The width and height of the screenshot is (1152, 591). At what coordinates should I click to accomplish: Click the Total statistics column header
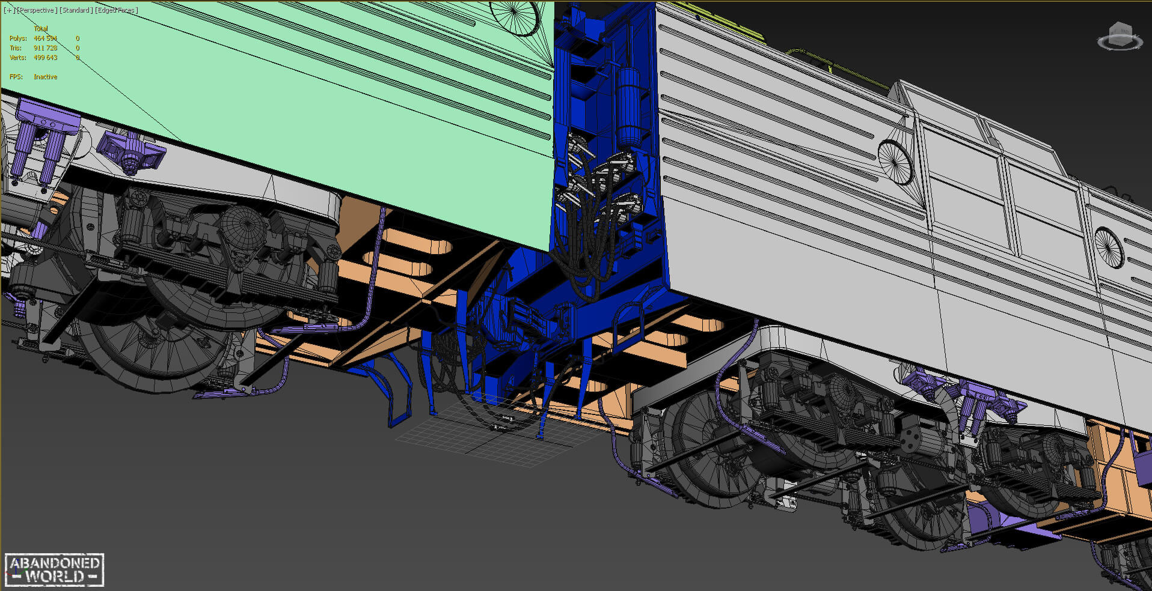tap(40, 29)
